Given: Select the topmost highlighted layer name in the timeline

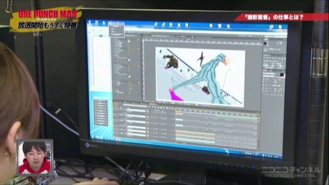Looking at the screenshot, I should click(136, 110).
